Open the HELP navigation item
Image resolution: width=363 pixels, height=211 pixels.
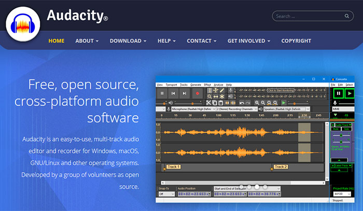[166, 41]
